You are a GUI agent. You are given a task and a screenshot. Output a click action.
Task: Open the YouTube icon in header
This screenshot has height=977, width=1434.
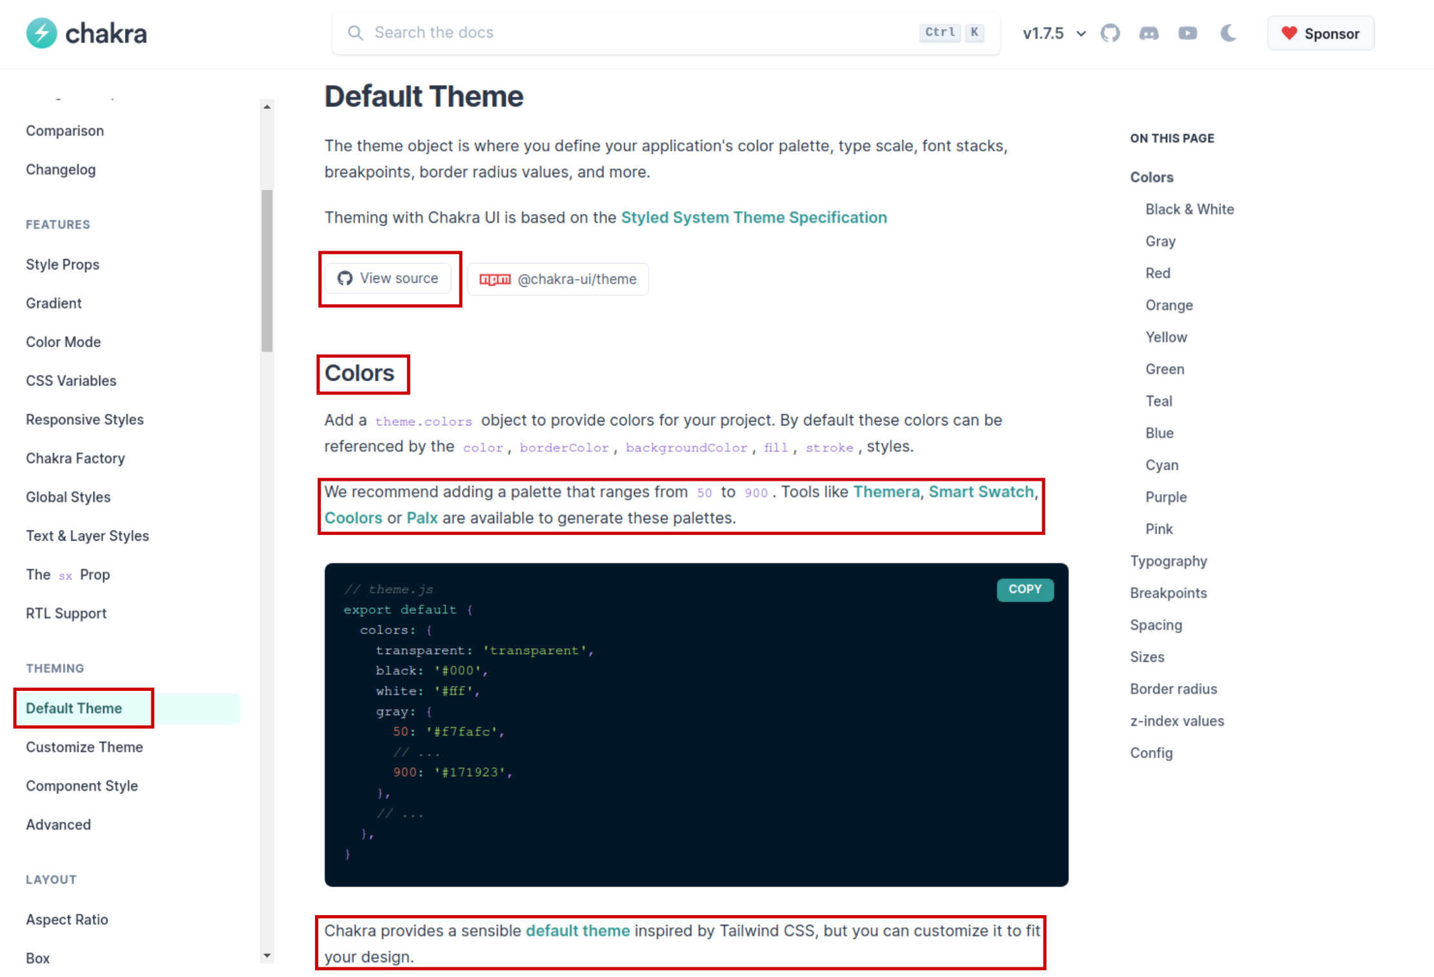pos(1187,33)
